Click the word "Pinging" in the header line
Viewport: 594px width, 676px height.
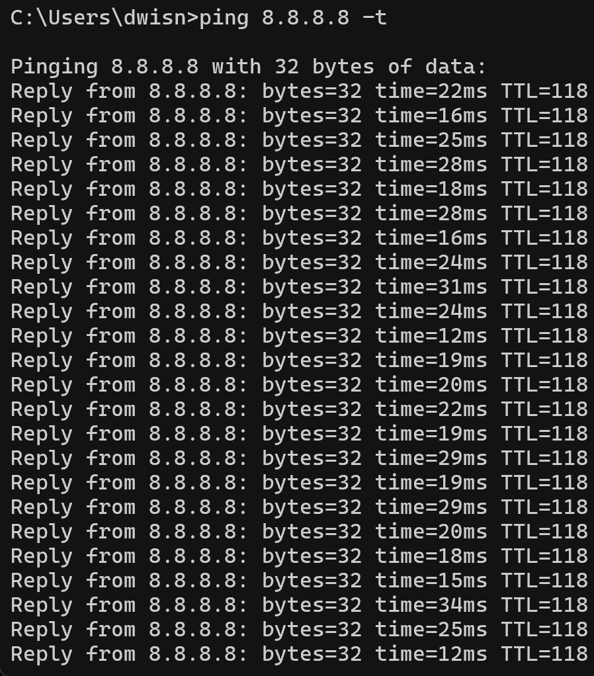tap(54, 67)
